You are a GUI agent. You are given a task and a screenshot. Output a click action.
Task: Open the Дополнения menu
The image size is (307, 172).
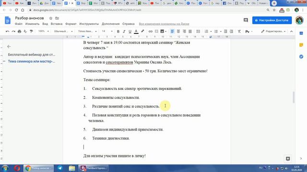(x=111, y=24)
